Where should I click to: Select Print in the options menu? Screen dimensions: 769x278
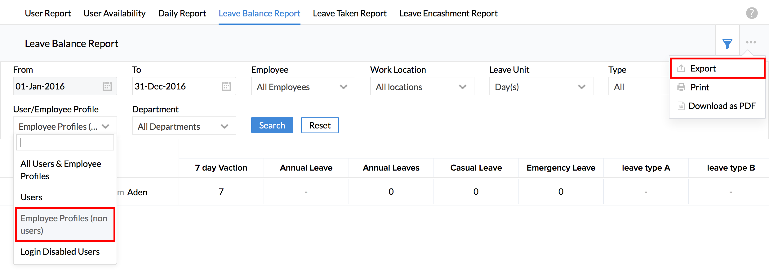pyautogui.click(x=700, y=87)
